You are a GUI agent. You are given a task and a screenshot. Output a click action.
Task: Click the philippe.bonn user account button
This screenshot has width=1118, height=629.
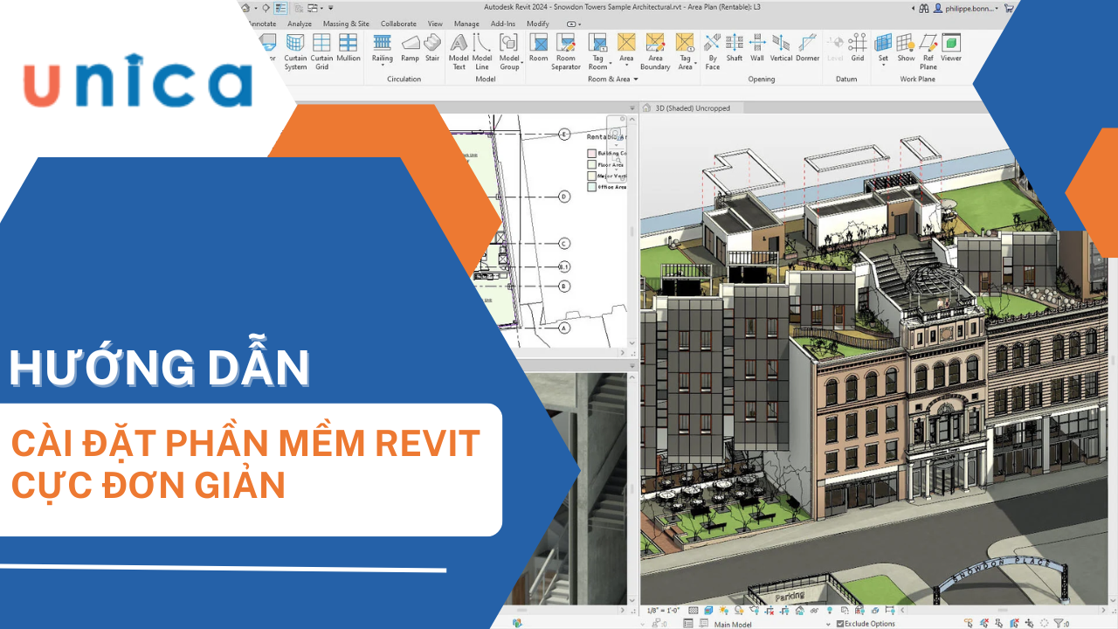(969, 8)
